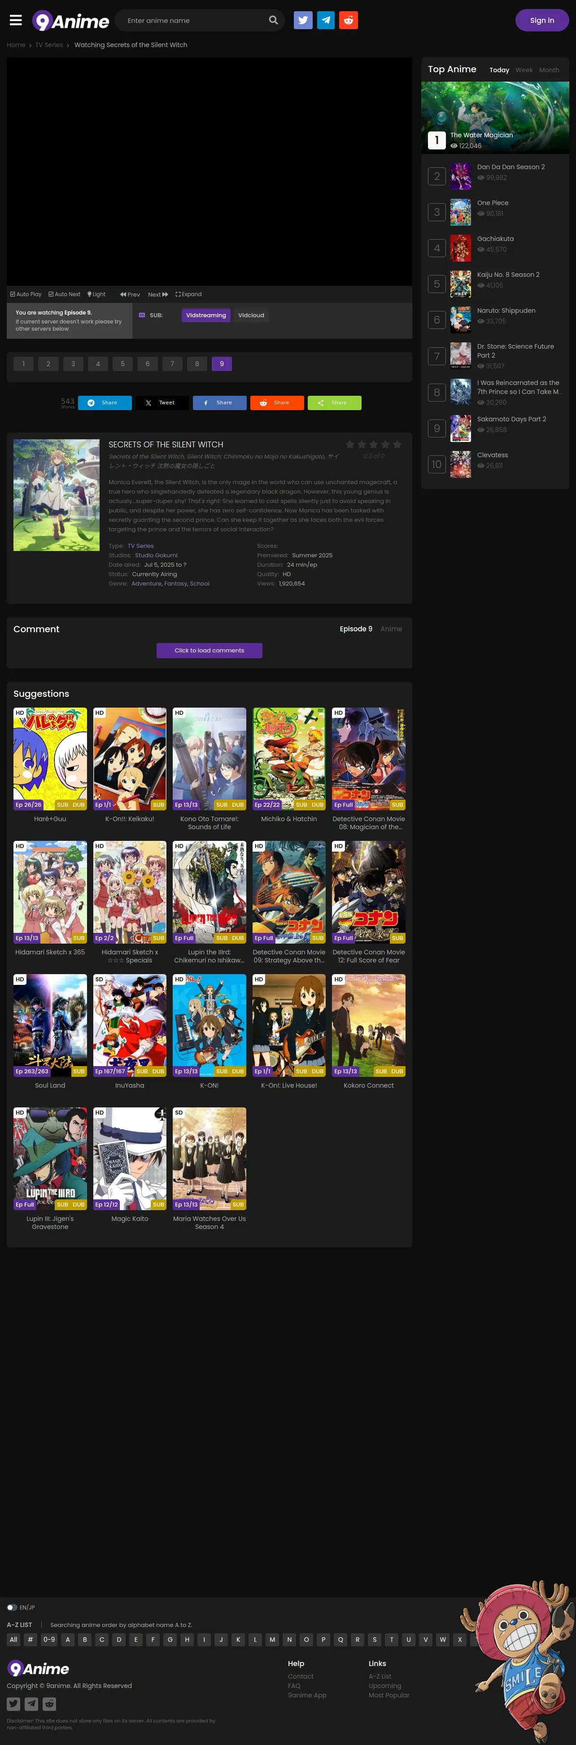Open the Telegram icon in header
The width and height of the screenshot is (576, 1745).
tap(326, 20)
